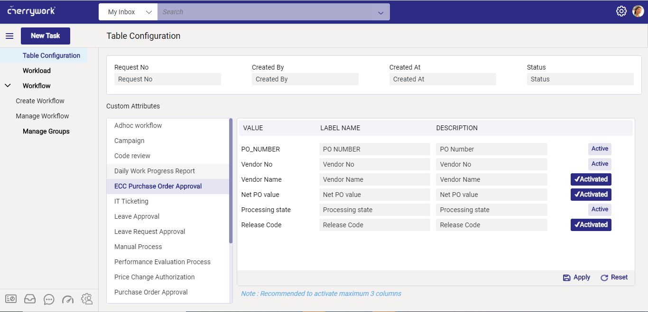The image size is (648, 312).
Task: Click the Reset refresh icon
Action: [x=604, y=278]
